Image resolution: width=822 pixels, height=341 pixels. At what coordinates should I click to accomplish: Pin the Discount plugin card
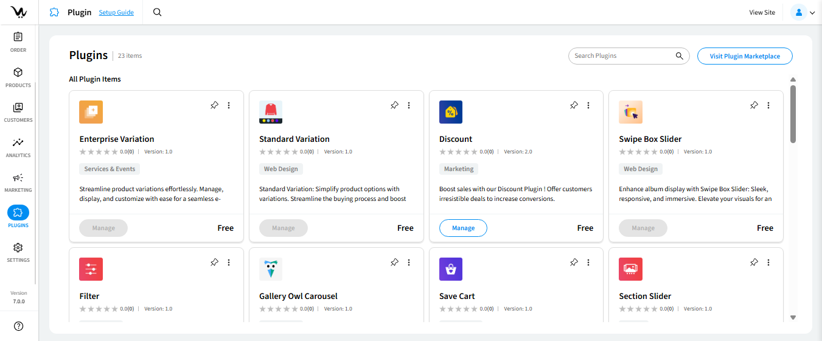(x=574, y=105)
